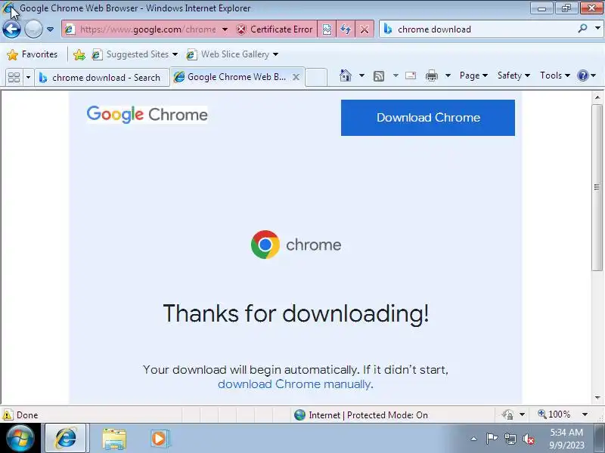Click the status bar warning icon
The width and height of the screenshot is (605, 453).
(x=8, y=414)
